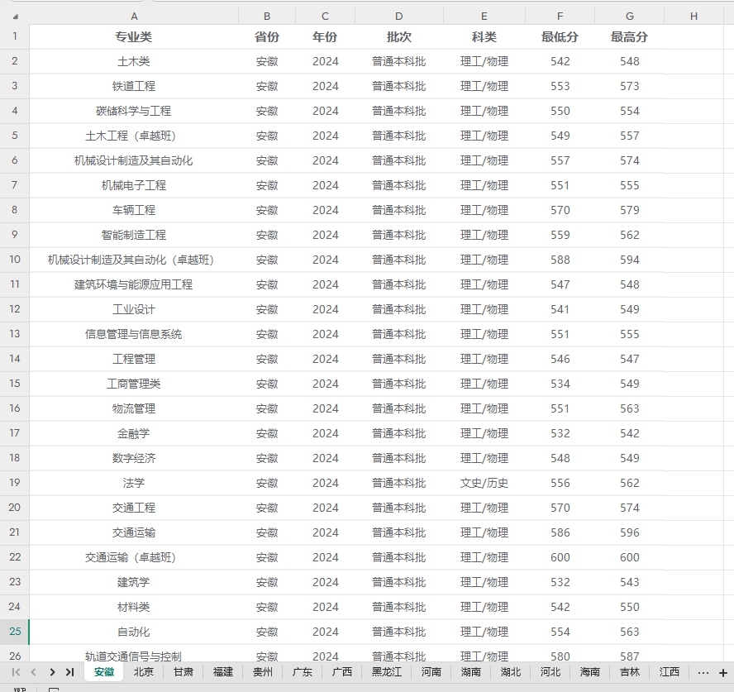Switch to the 黑龙江 sheet tab
The image size is (734, 692).
point(387,672)
